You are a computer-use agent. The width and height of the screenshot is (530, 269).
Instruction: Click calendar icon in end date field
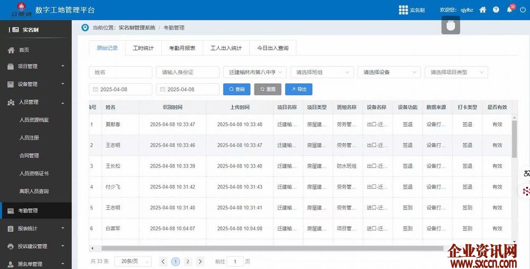[x=163, y=89]
